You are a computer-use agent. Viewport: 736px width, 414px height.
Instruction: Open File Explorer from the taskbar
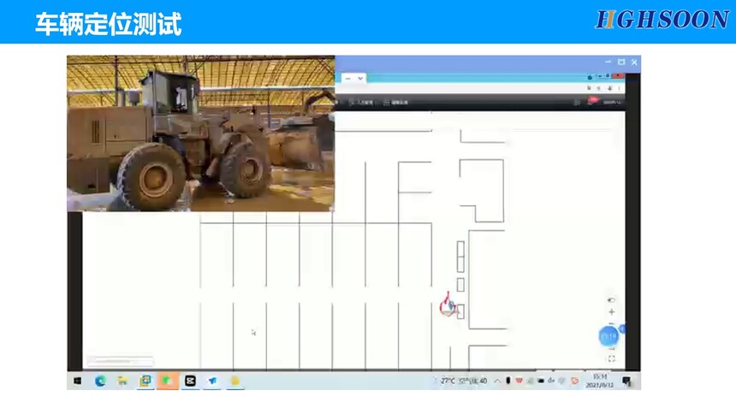122,381
